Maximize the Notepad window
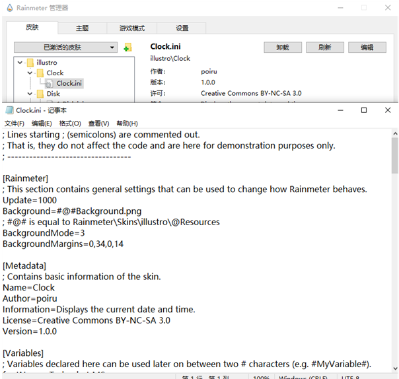Image resolution: width=399 pixels, height=379 pixels. pyautogui.click(x=364, y=110)
